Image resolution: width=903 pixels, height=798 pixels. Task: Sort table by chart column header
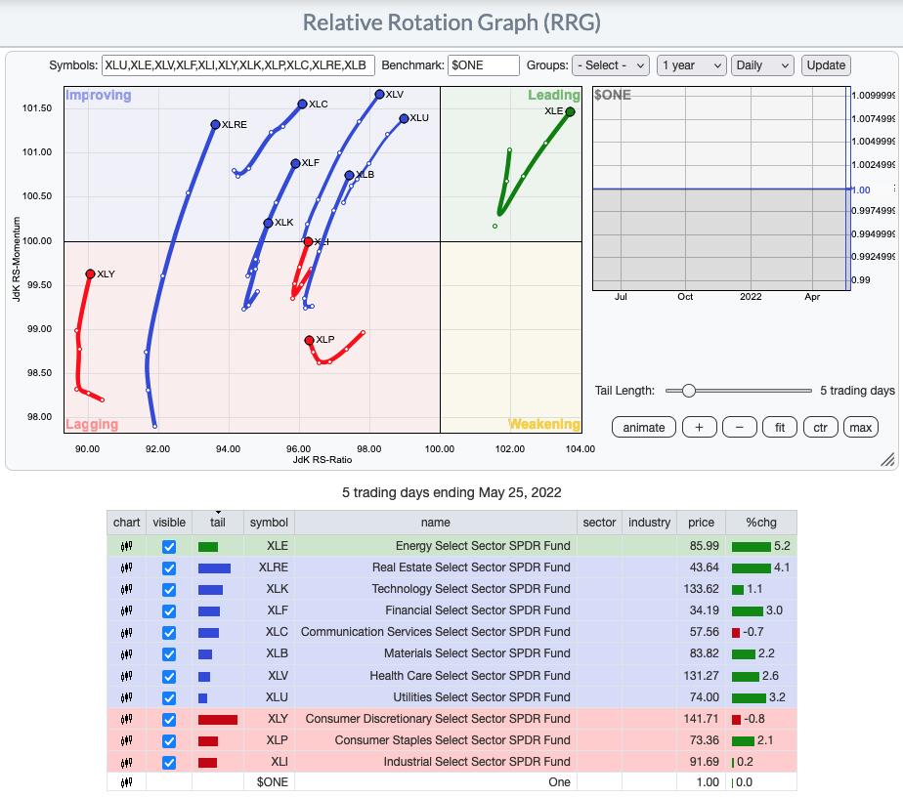(127, 523)
